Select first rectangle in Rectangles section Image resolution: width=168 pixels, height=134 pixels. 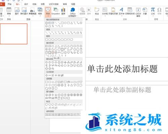[x=46, y=40]
